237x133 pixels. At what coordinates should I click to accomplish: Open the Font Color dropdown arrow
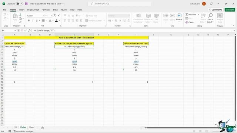59,21
